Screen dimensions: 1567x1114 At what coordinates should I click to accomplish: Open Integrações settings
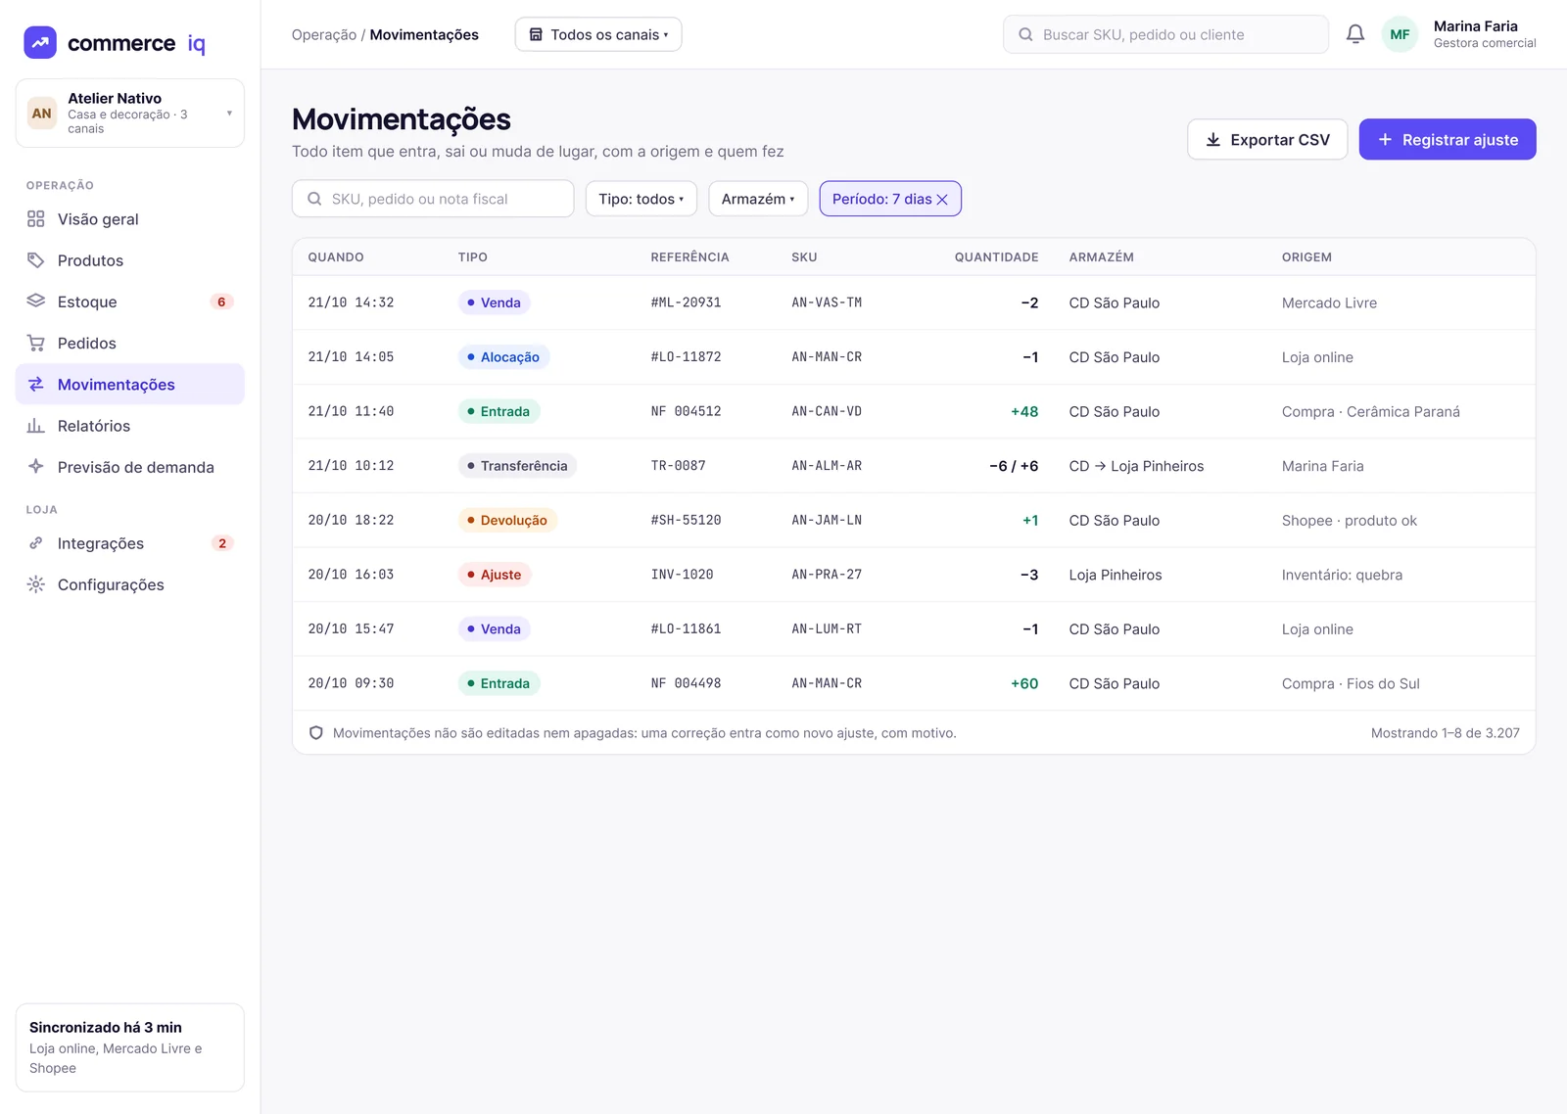pyautogui.click(x=129, y=543)
